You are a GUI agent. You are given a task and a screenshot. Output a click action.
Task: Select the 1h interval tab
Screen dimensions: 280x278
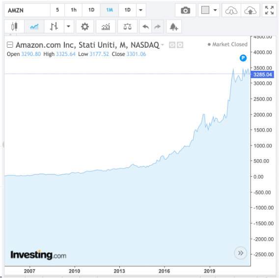(x=74, y=10)
